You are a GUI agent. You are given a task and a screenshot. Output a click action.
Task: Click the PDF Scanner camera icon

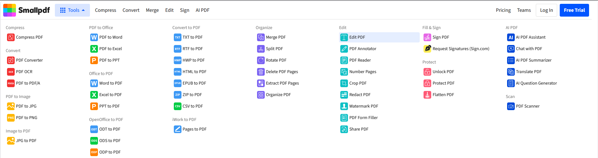click(511, 106)
